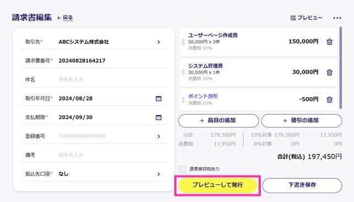Click the 150,000円 amount
This screenshot has height=202, width=354.
click(x=303, y=41)
